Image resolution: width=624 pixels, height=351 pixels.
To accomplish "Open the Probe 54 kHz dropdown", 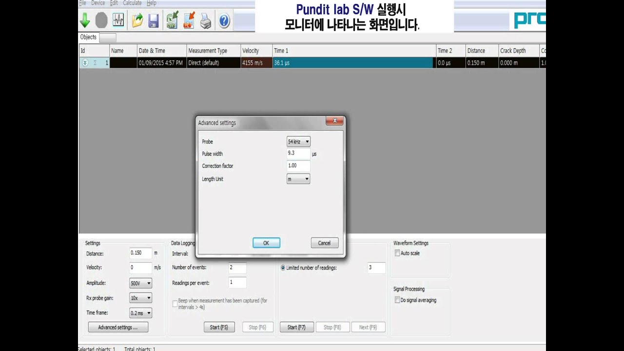I will 298,142.
